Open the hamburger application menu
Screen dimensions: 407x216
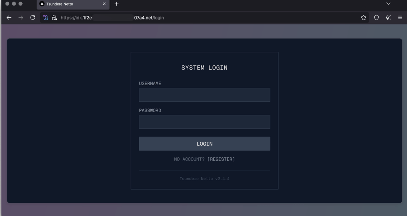coord(400,18)
